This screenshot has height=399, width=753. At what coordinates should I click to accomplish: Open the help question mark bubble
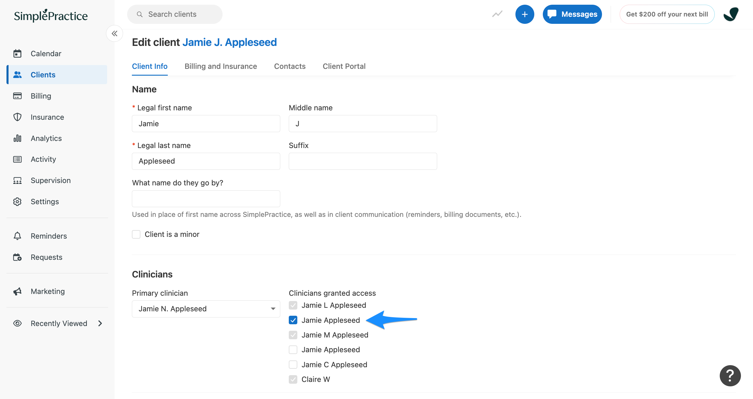coord(730,375)
